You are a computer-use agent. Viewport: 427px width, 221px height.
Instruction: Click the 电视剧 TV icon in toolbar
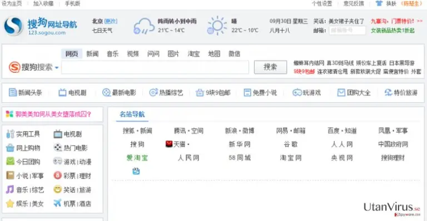point(62,93)
